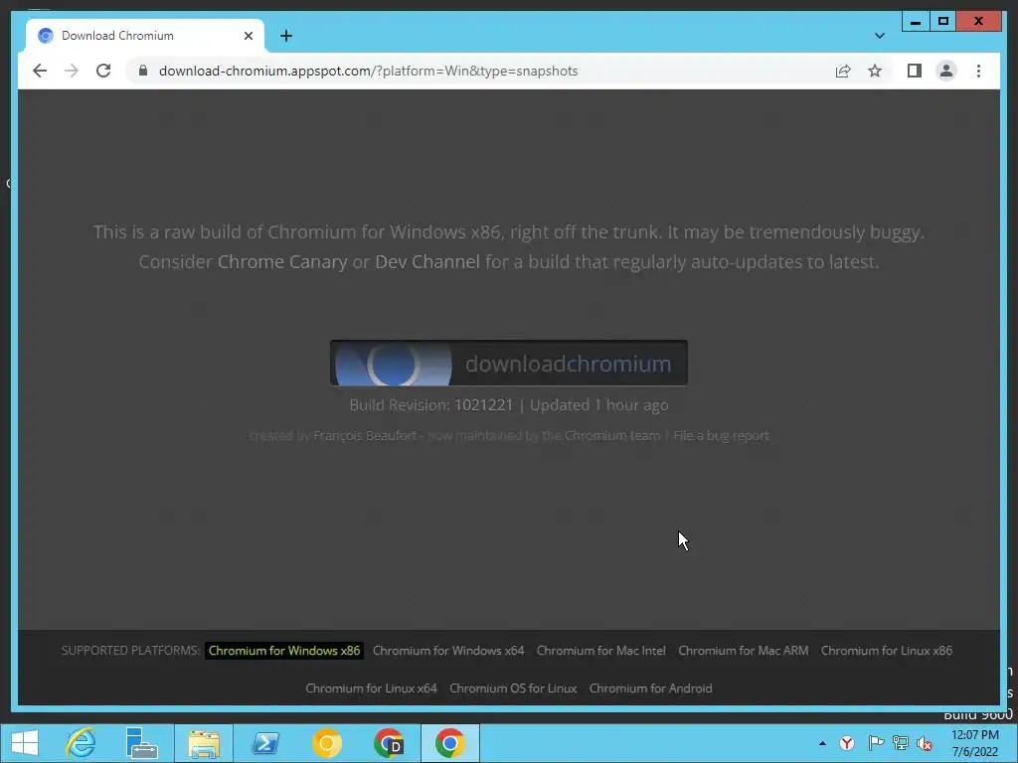The width and height of the screenshot is (1018, 763).
Task: Close the Download Chromium tab
Action: pyautogui.click(x=248, y=36)
